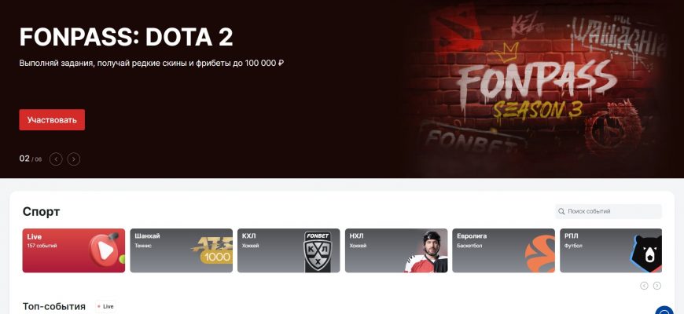Screen dimensions: 684x314
Task: Open the blue chat support bubble
Action: click(666, 311)
